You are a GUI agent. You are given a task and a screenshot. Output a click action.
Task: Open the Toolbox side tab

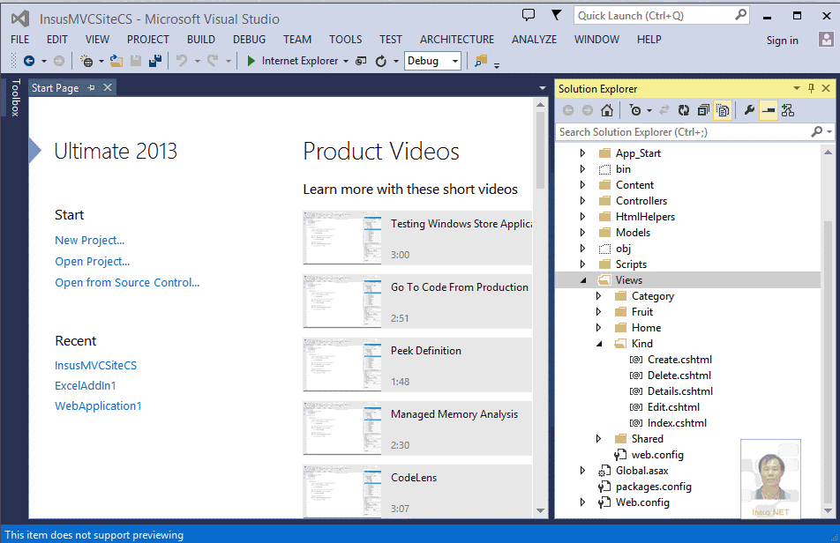coord(15,97)
